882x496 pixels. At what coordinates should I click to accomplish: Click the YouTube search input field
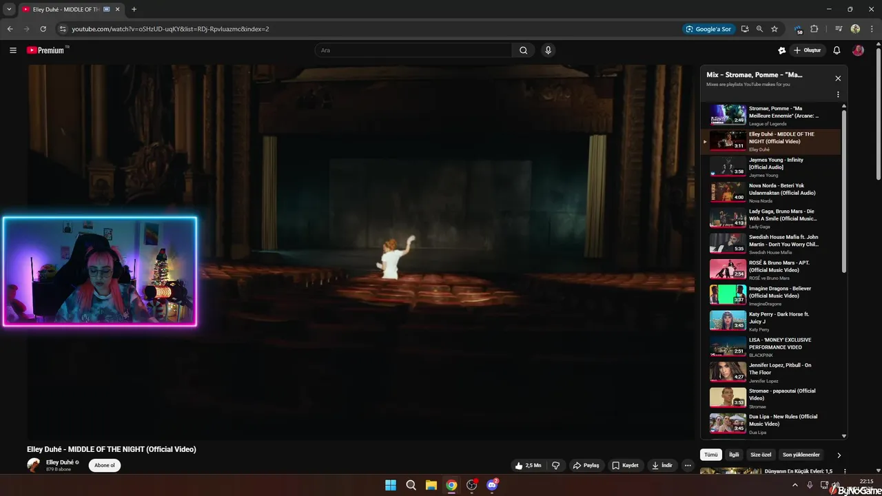click(x=413, y=50)
